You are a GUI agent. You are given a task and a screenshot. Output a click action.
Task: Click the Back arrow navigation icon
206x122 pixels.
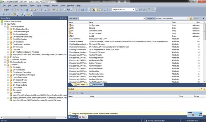tap(4, 14)
